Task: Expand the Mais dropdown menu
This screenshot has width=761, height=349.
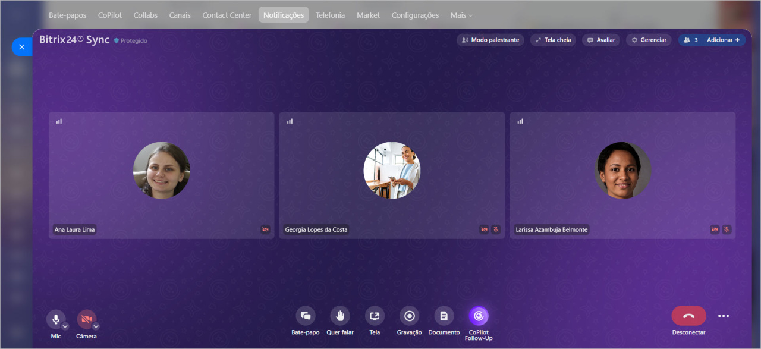Action: pos(461,15)
